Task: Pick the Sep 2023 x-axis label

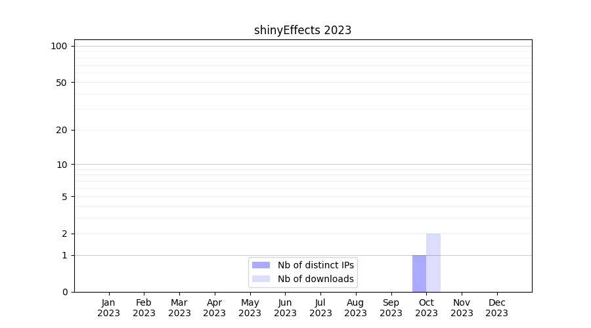Action: point(391,308)
